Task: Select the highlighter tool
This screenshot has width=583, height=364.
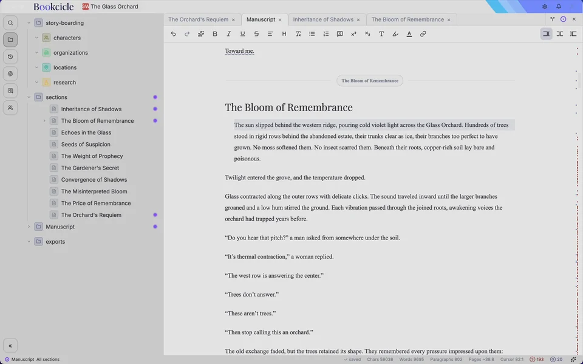Action: [395, 34]
